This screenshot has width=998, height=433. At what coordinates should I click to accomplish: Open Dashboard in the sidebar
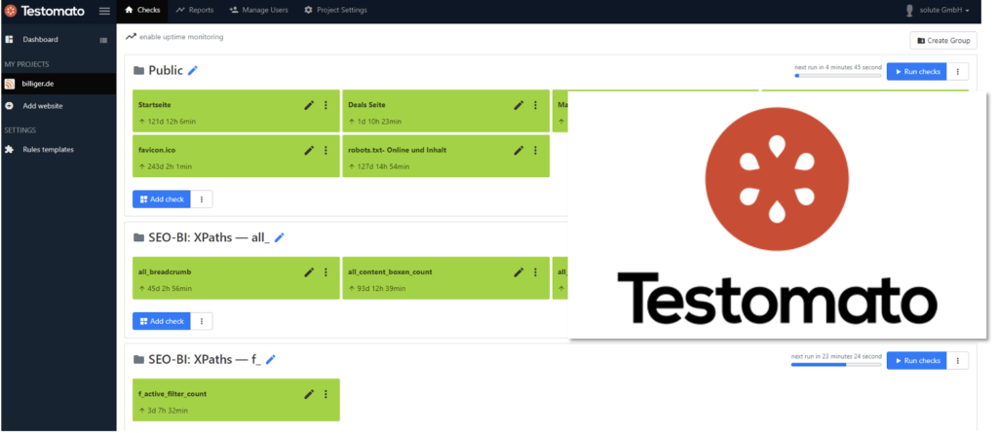pyautogui.click(x=40, y=40)
